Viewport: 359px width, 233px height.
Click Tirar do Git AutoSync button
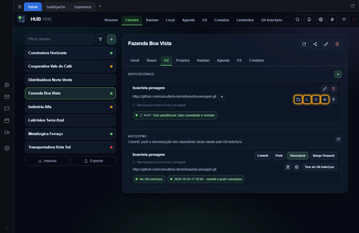tap(320, 167)
